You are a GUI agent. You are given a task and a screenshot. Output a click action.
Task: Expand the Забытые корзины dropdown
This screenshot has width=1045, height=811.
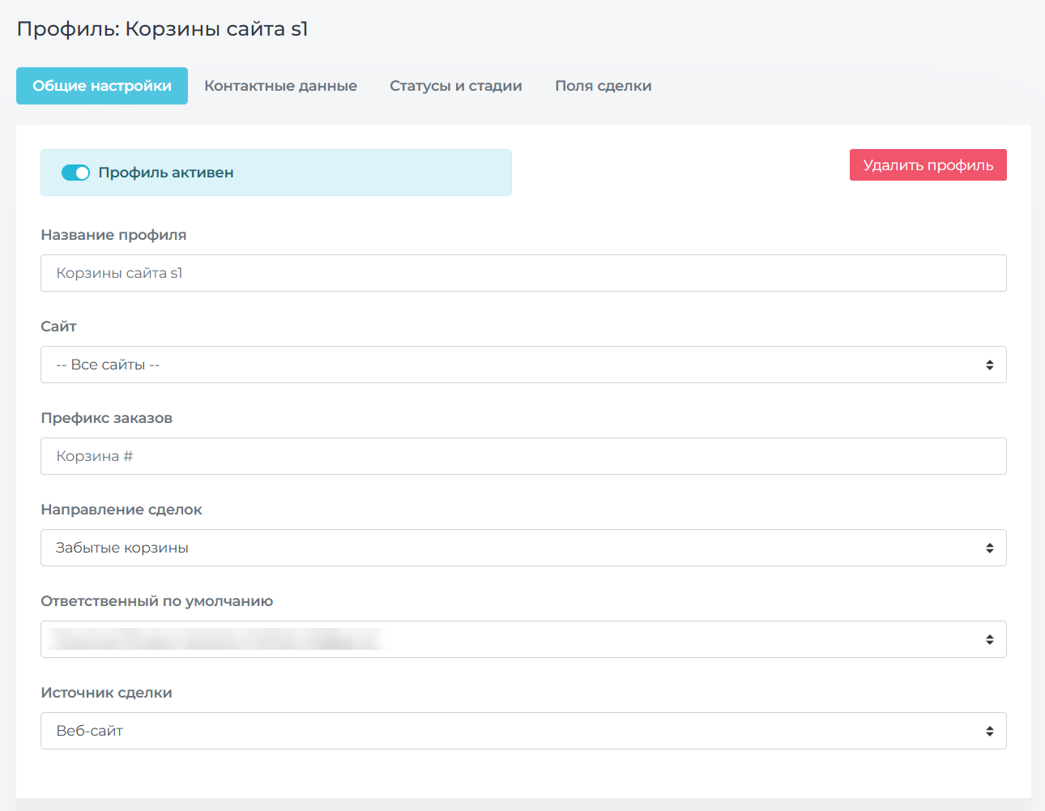(x=510, y=548)
